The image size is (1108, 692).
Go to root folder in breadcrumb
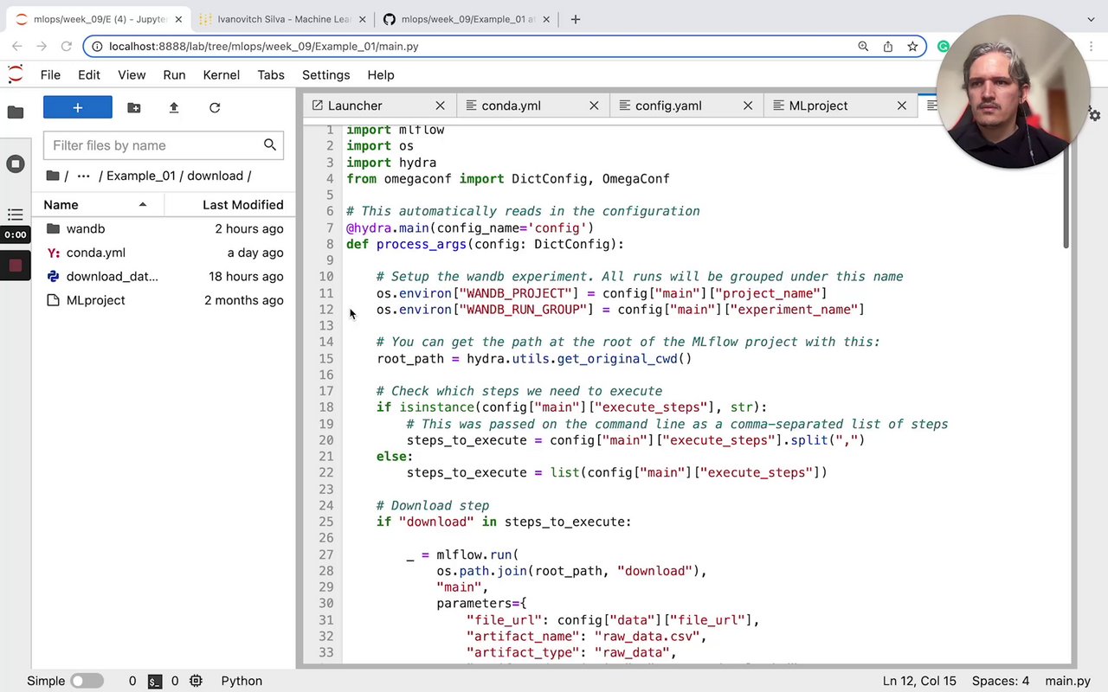54,176
